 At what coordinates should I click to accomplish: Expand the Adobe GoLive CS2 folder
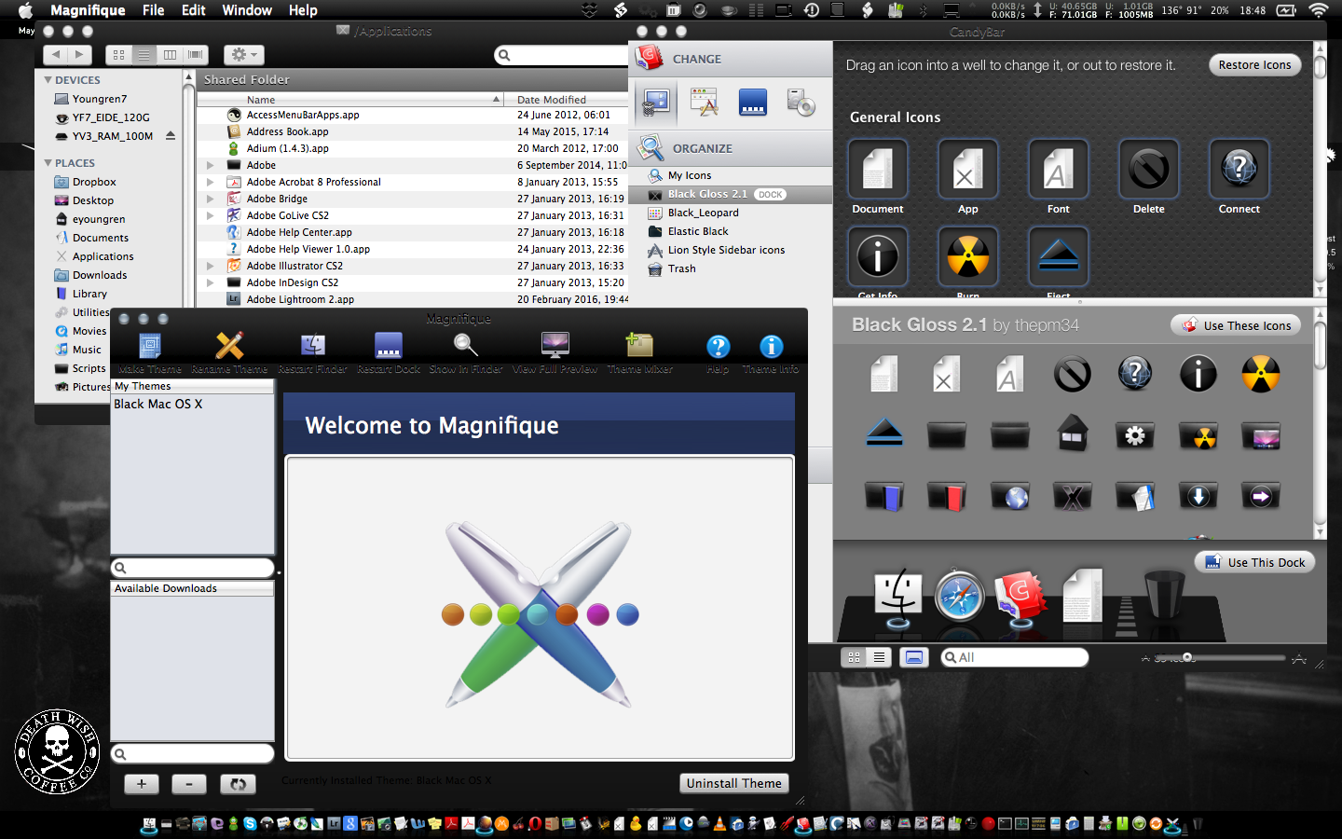211,215
